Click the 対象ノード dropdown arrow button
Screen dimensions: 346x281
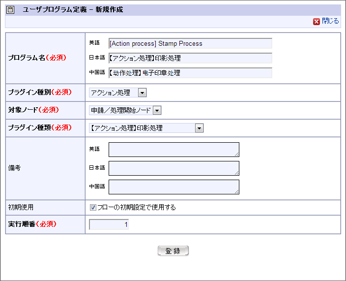pos(157,110)
